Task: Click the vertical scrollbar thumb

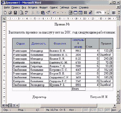Action: click(118, 37)
